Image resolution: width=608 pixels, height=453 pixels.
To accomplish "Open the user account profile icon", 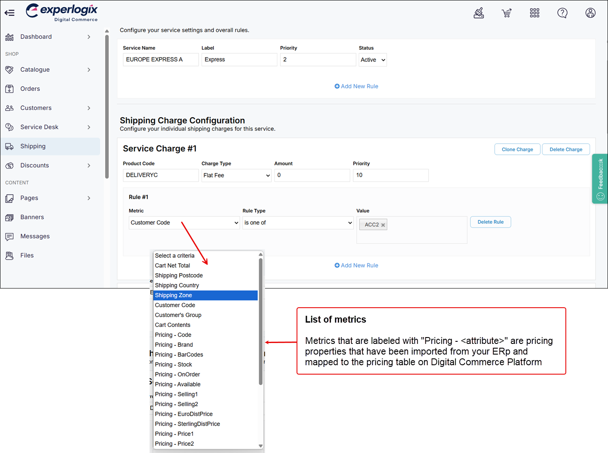I will coord(590,13).
